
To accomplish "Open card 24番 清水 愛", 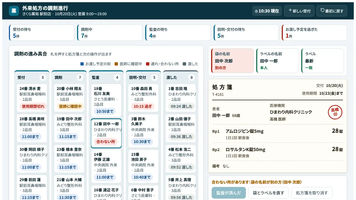I will click(x=32, y=98).
